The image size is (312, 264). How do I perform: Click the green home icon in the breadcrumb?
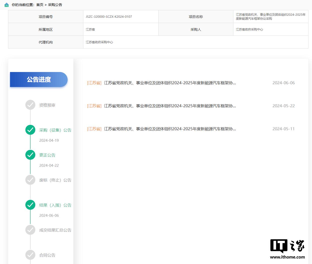pyautogui.click(x=6, y=4)
